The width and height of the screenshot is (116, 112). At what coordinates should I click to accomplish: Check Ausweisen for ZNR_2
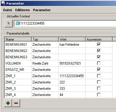pos(99,82)
